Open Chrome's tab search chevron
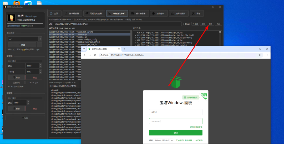This screenshot has height=144, width=284. click(84, 49)
